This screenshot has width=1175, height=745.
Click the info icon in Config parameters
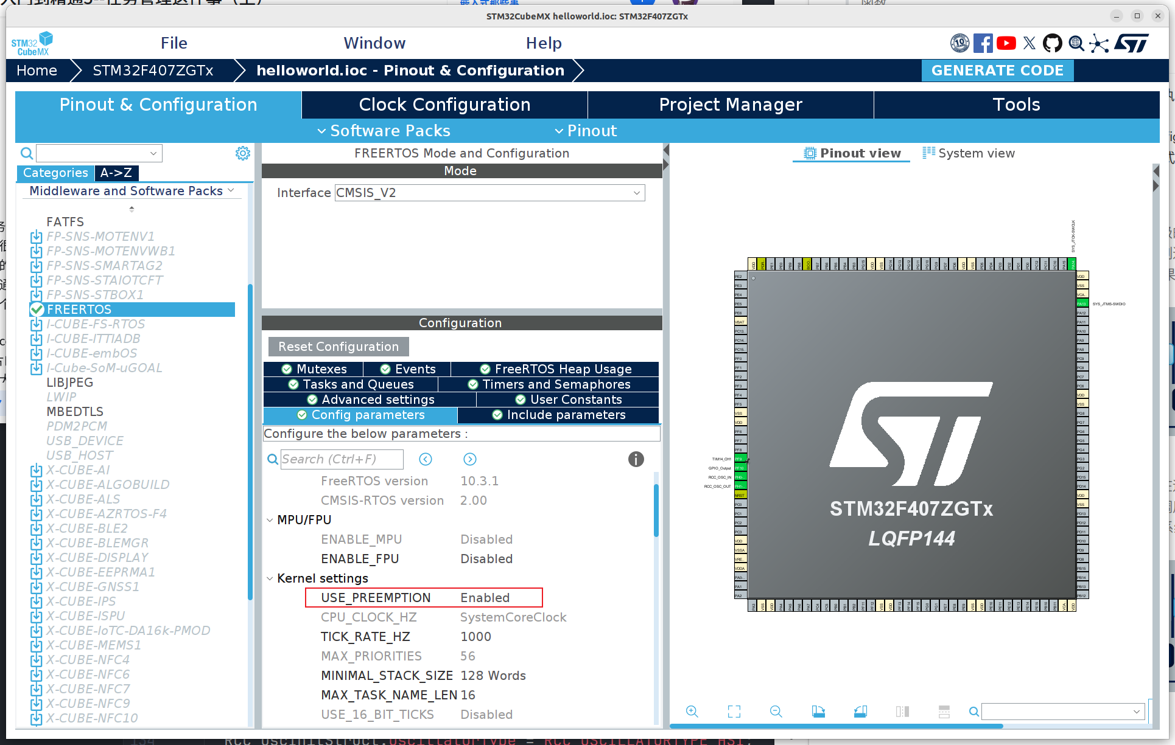click(636, 459)
